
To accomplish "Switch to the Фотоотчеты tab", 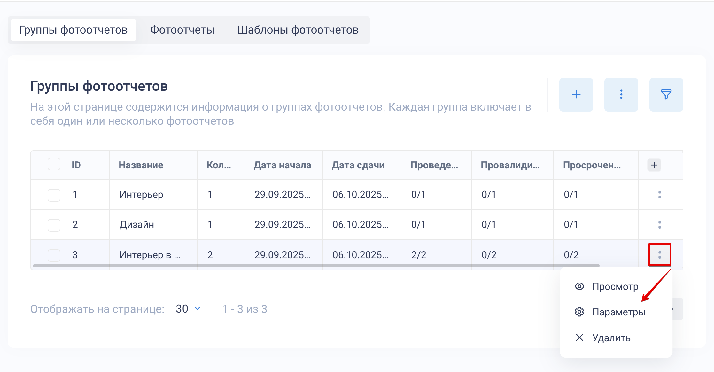I will [182, 30].
